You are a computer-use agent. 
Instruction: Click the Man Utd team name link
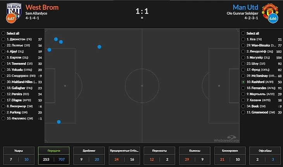point(245,7)
